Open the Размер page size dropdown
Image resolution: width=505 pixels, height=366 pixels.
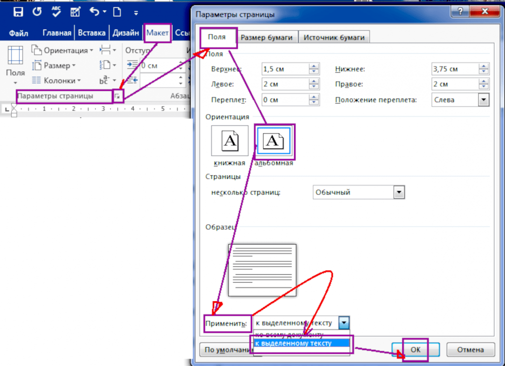pyautogui.click(x=53, y=65)
